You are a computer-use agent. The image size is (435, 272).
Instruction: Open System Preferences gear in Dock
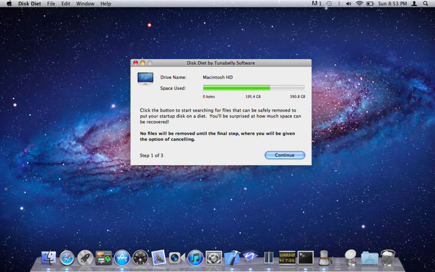coord(214,258)
